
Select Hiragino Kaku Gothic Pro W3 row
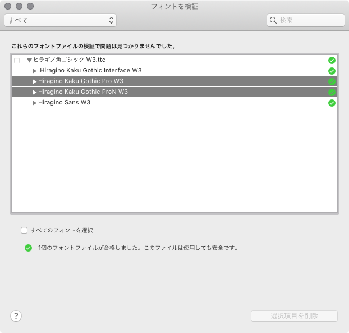point(174,81)
